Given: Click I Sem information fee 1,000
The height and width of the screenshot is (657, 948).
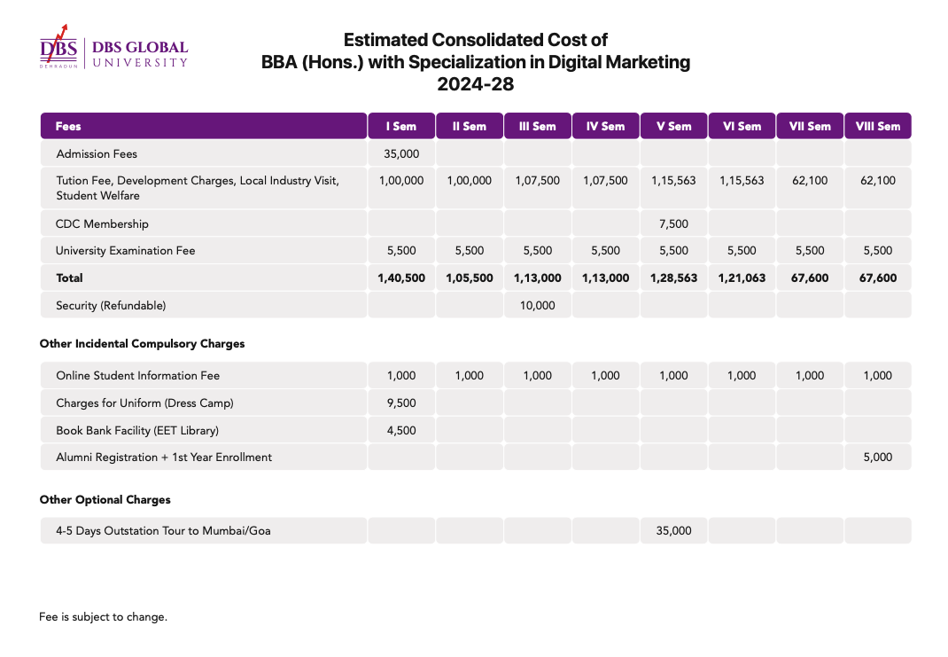Looking at the screenshot, I should (x=401, y=376).
